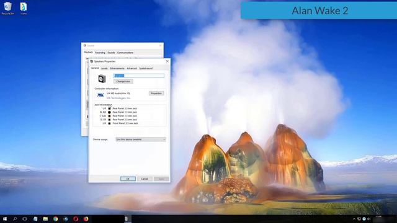The width and height of the screenshot is (397, 223).
Task: Launch Firefox from taskbar
Action: tap(86, 219)
